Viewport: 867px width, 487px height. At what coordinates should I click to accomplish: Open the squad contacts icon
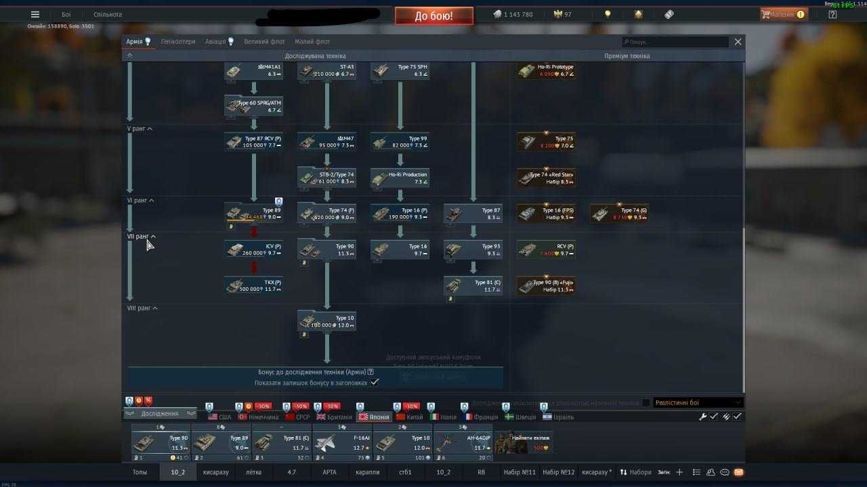pos(711,472)
